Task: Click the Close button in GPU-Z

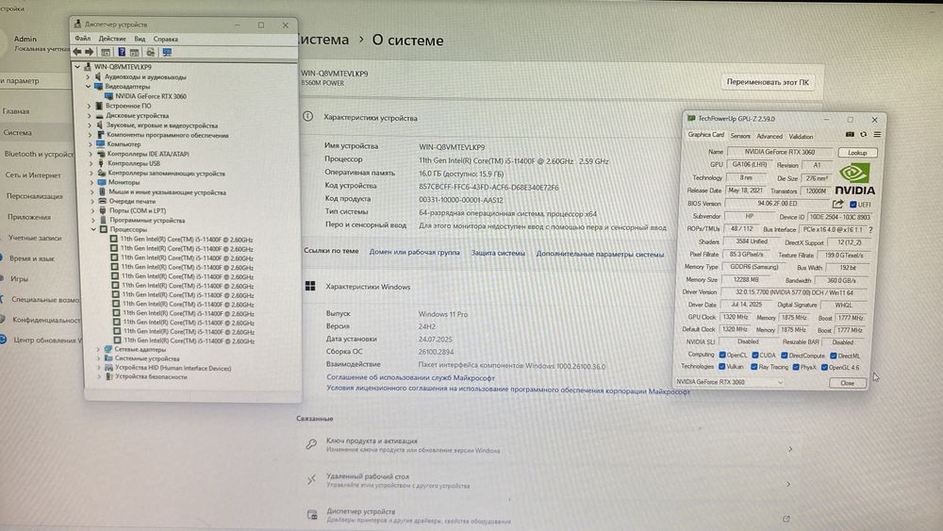Action: click(x=847, y=383)
